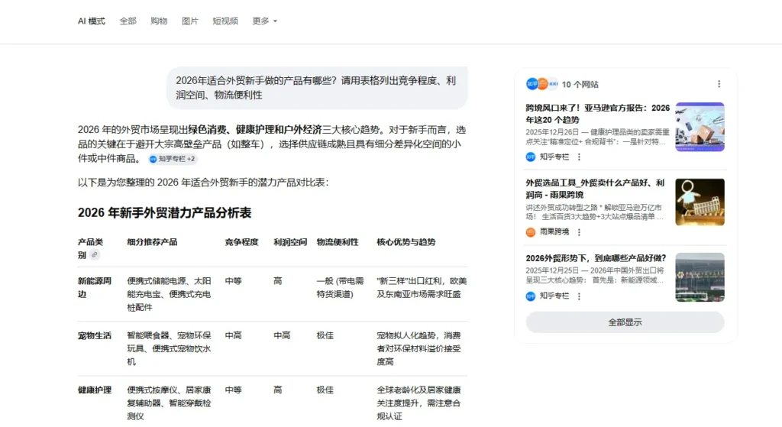Image resolution: width=782 pixels, height=427 pixels.
Task: Click the thumbnail of the 雨果跨境 article
Action: 700,202
